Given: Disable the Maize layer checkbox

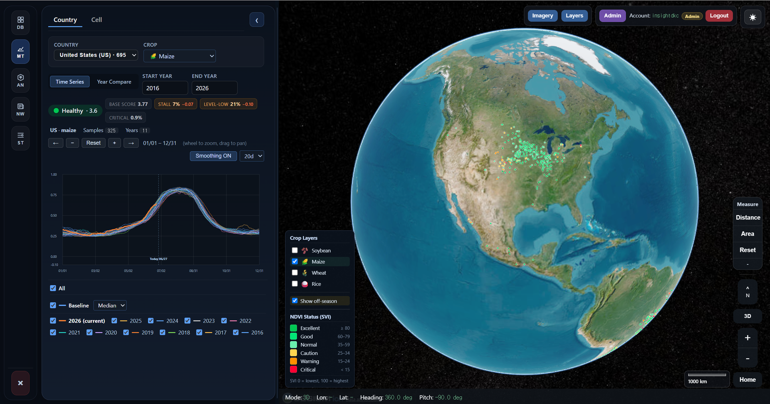Looking at the screenshot, I should (x=295, y=261).
